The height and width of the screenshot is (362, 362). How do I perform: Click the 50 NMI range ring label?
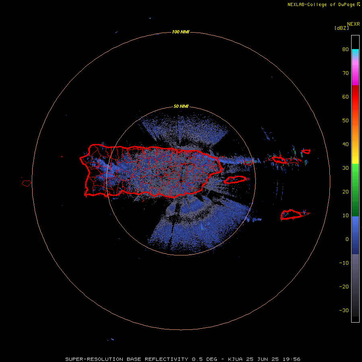click(x=181, y=107)
